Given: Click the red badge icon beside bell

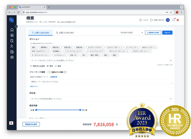Looking at the screenshot, I should tap(178, 20).
